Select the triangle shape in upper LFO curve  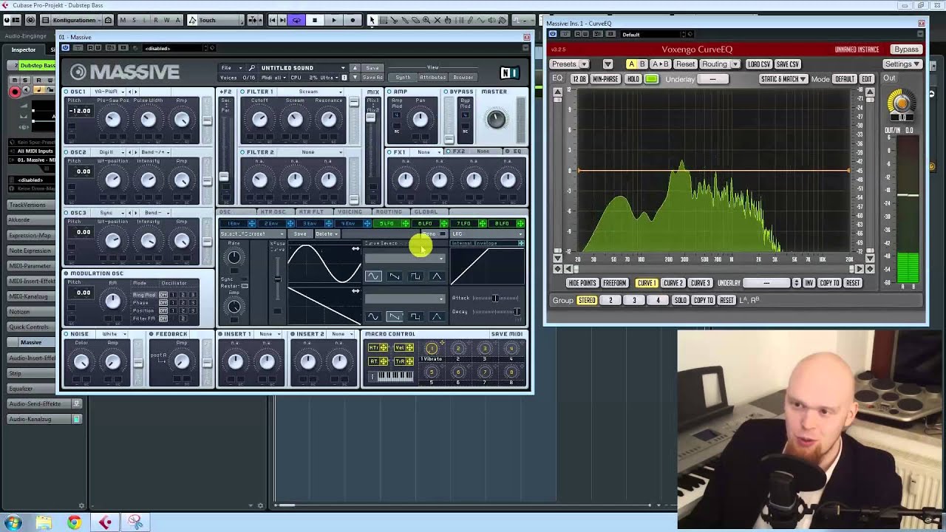[437, 276]
